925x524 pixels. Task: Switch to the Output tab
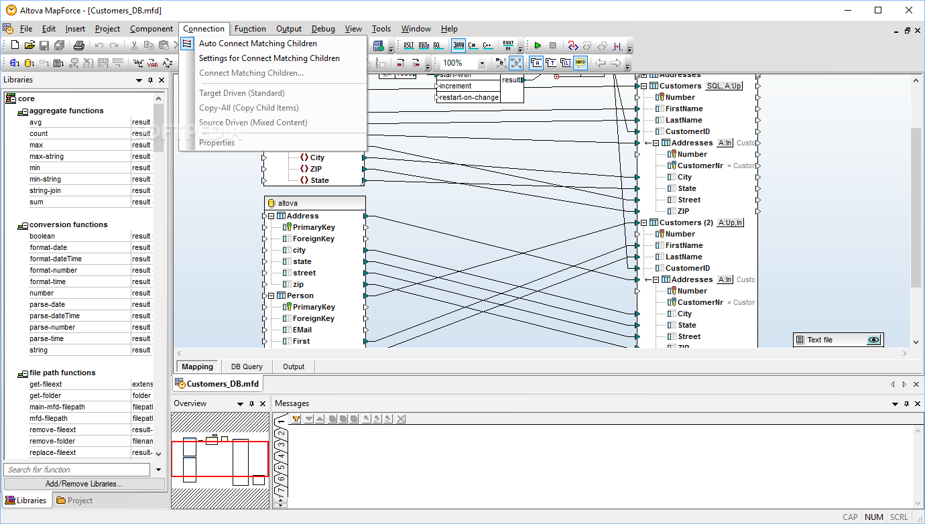[x=294, y=367]
